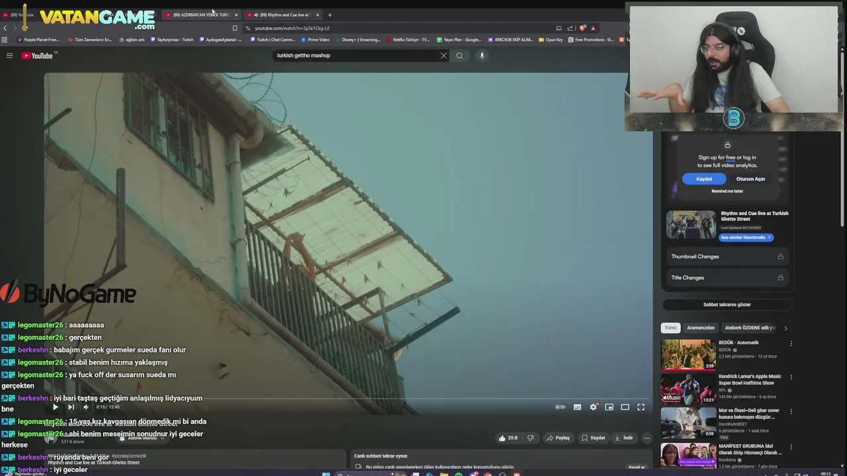Switch to Rhythm and Cue live browser tab
The height and width of the screenshot is (476, 847).
[x=283, y=15]
